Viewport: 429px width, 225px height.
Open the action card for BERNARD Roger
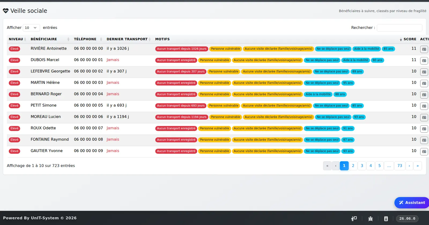tap(424, 95)
